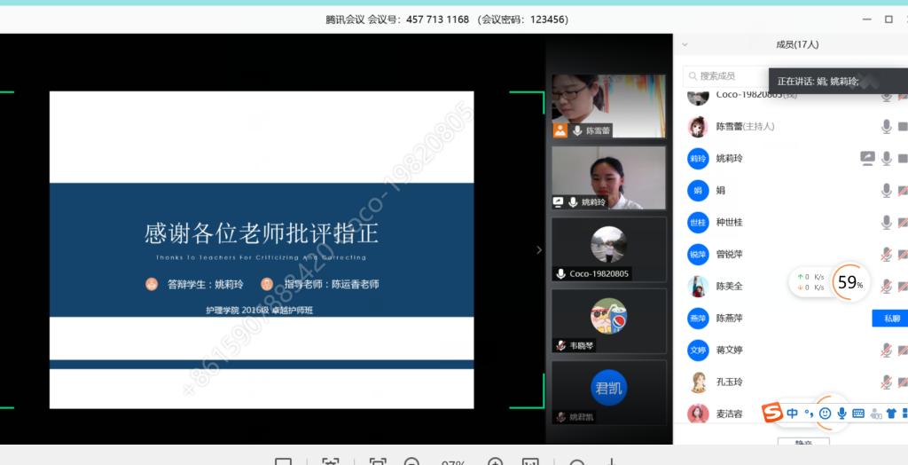Switch Sogou input language with 中 icon
Image resolution: width=908 pixels, height=465 pixels.
pyautogui.click(x=792, y=413)
